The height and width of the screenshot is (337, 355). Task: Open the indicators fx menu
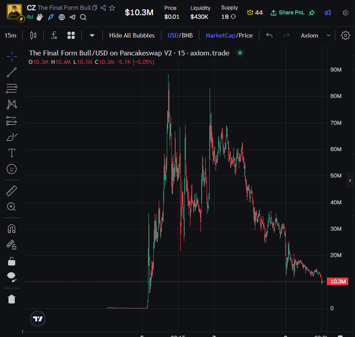(x=54, y=35)
